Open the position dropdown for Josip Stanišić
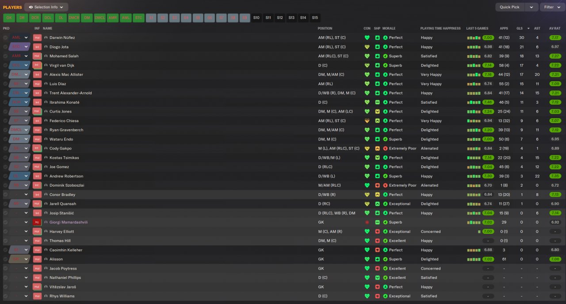The image size is (566, 304). 19,213
